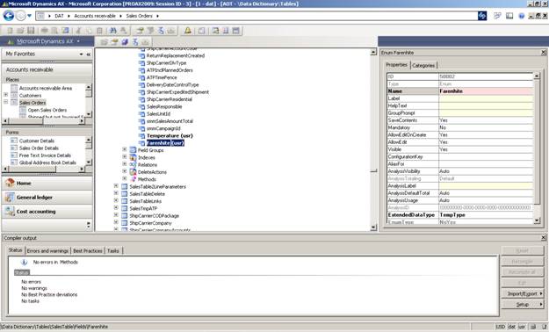Click the binoculars Find icon in toolbar
Screen dimensions: 549x332
(x=112, y=31)
